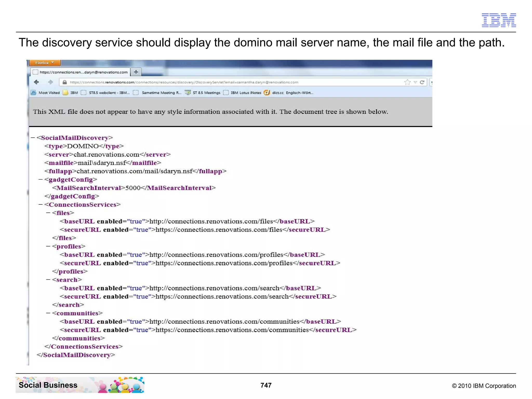The height and width of the screenshot is (399, 532).
Task: Select the connections.ren...daryn@renovations.com tab
Action: [80, 72]
